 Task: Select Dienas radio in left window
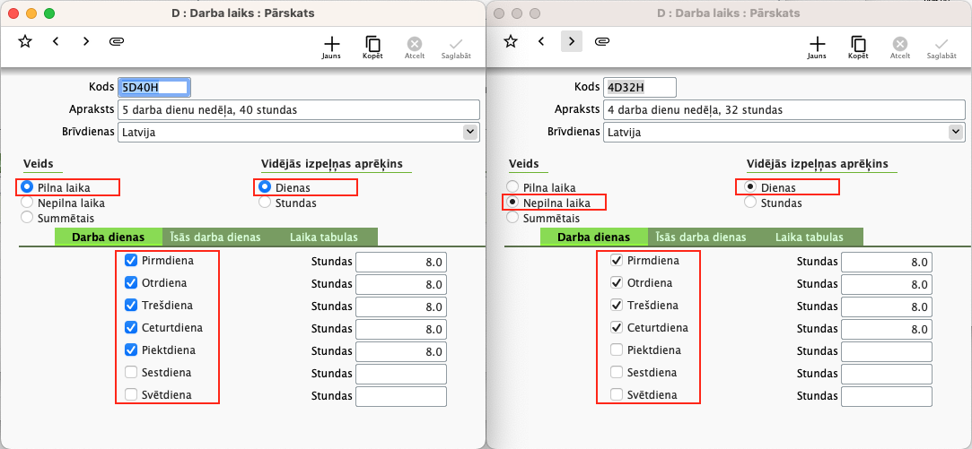tap(265, 187)
